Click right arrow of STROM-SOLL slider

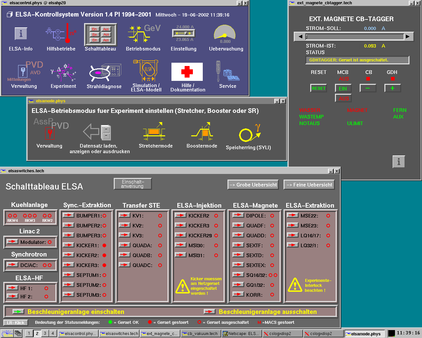408,37
